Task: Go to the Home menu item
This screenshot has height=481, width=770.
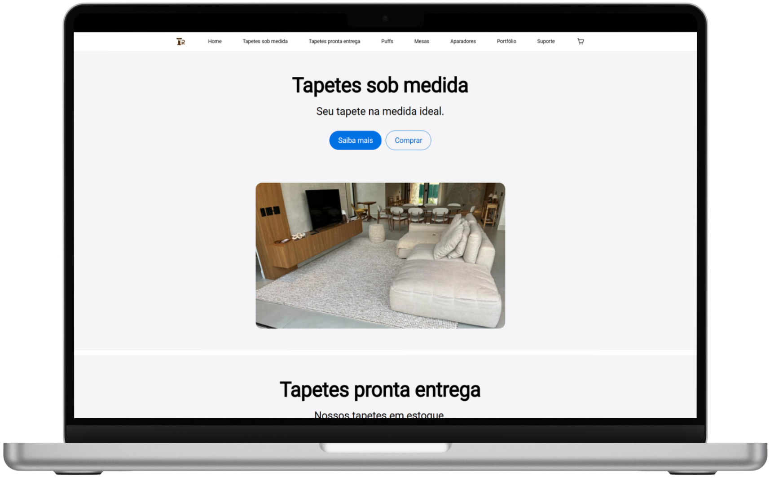Action: (x=215, y=41)
